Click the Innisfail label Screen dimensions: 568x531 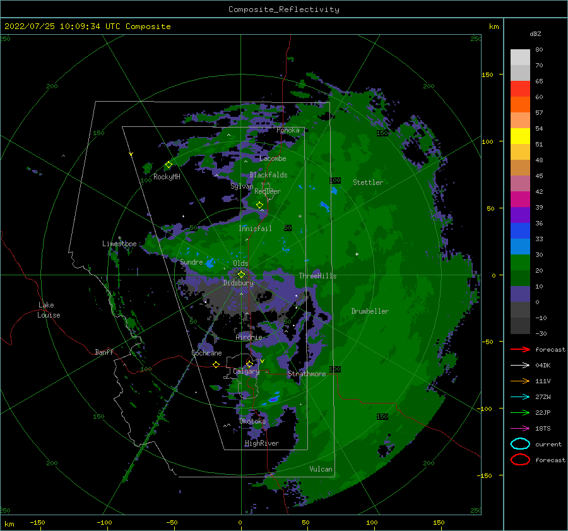coord(255,229)
